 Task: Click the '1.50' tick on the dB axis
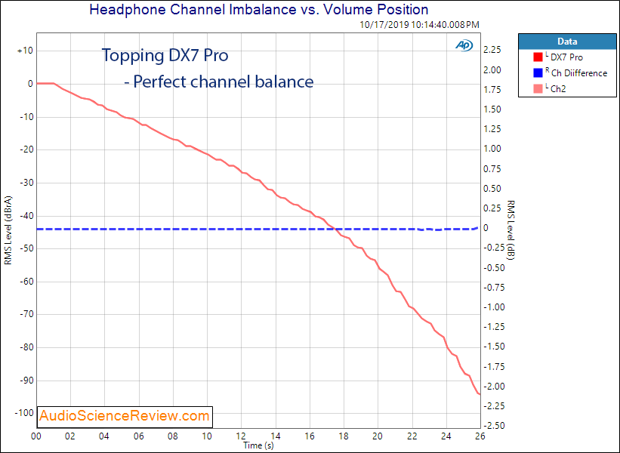click(x=492, y=109)
